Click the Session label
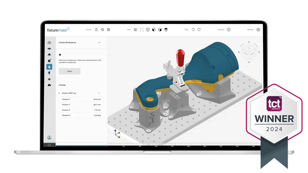This screenshot has width=308, height=173. click(89, 30)
